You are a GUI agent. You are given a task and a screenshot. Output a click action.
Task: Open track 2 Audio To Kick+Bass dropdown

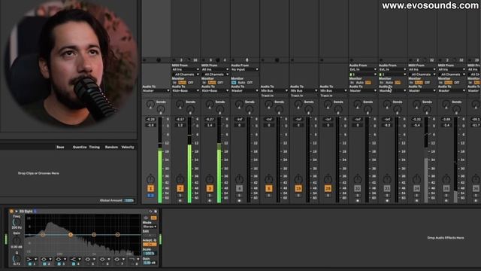point(186,90)
